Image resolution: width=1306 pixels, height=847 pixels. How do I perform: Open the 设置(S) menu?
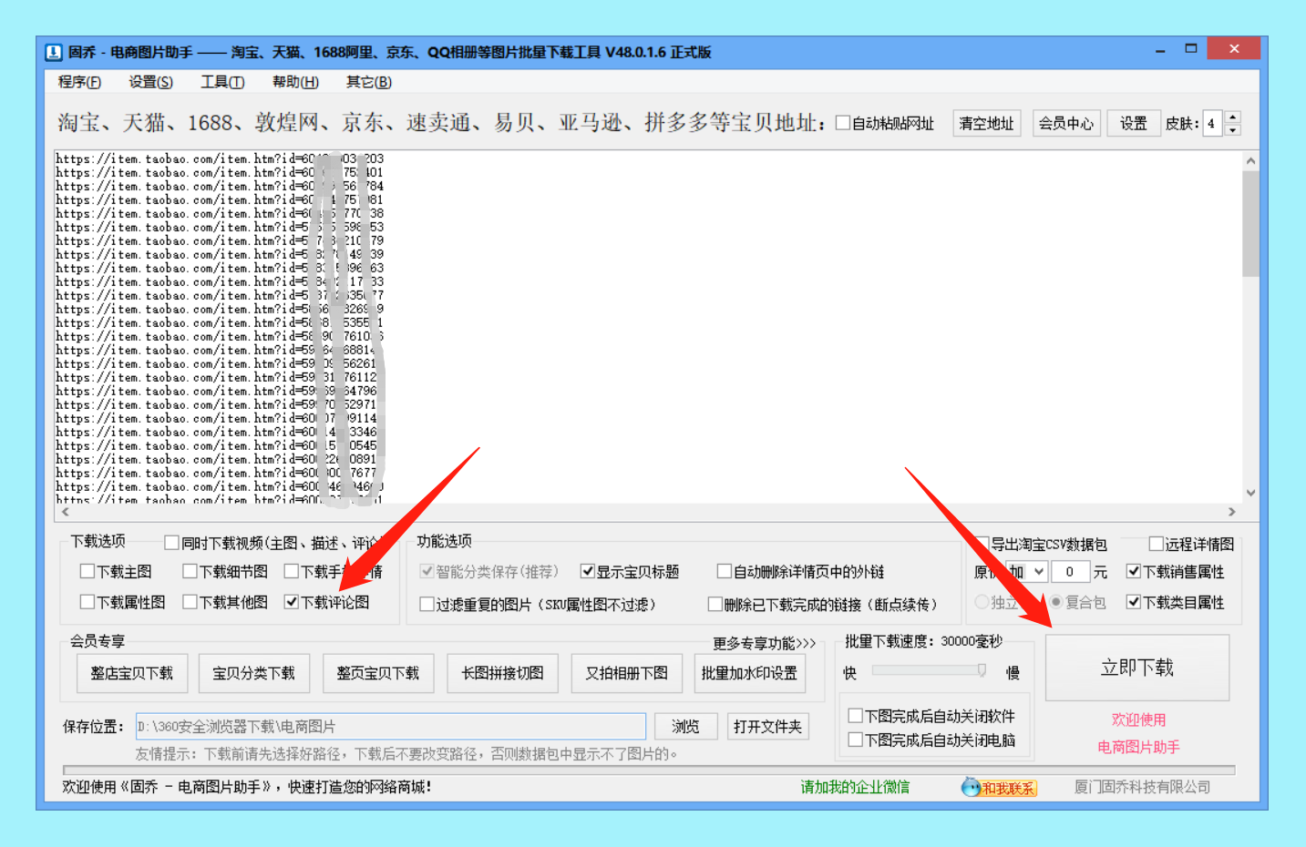150,82
